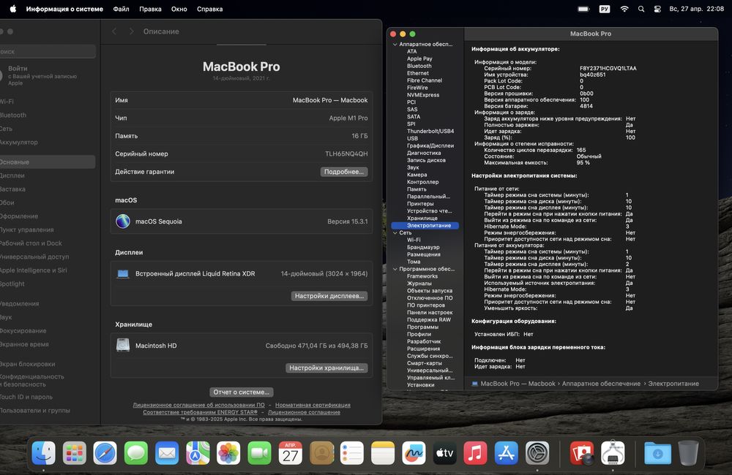This screenshot has height=475, width=732.
Task: Go back with settings navigation arrow
Action: coord(114,31)
